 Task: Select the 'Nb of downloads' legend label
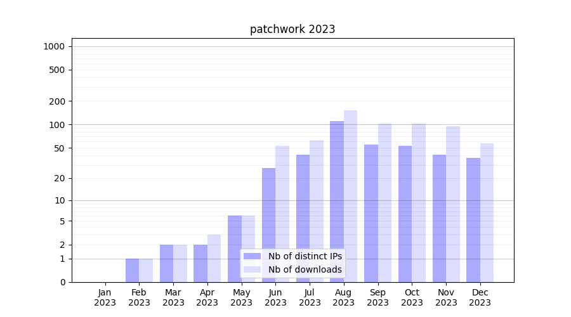click(305, 269)
